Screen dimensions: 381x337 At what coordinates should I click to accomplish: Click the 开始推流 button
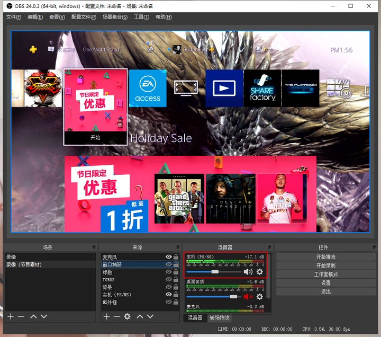click(326, 256)
